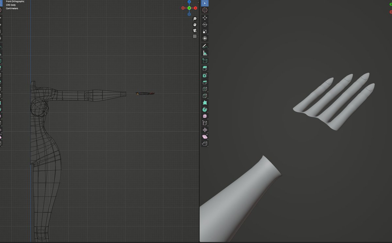Pick the Annotate tool
This screenshot has width=392, height=243.
click(x=205, y=46)
